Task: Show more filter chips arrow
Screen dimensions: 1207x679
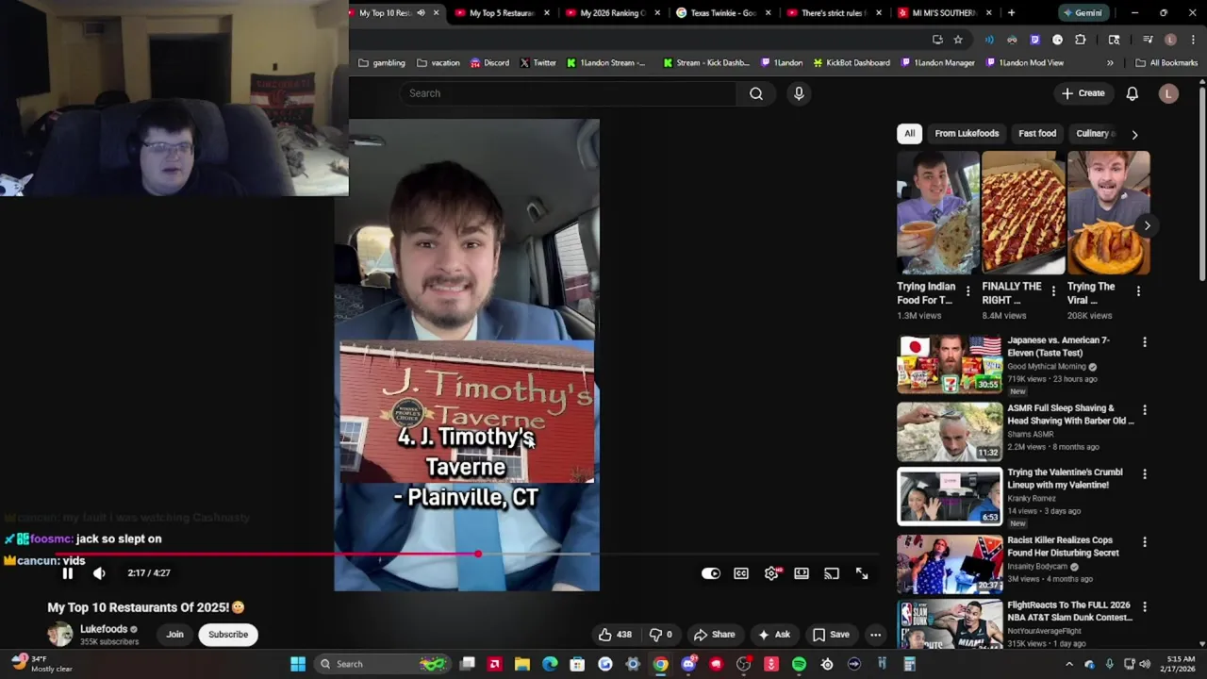Action: [x=1134, y=134]
